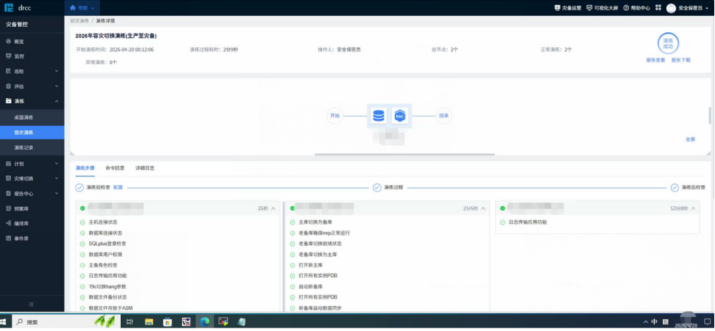The height and width of the screenshot is (331, 715).
Task: Click the 容灾演练 breadcrumb link
Action: point(79,21)
